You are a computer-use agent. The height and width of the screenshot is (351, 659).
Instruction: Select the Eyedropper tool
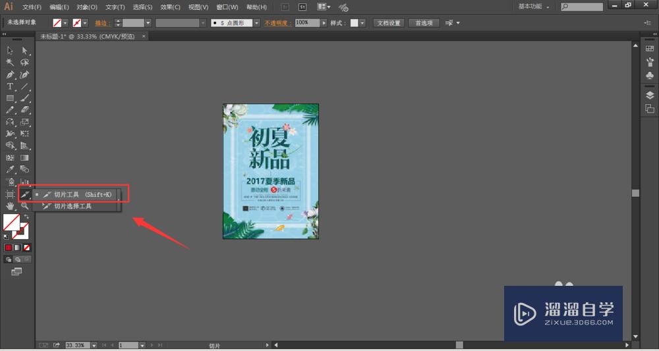[x=10, y=170]
